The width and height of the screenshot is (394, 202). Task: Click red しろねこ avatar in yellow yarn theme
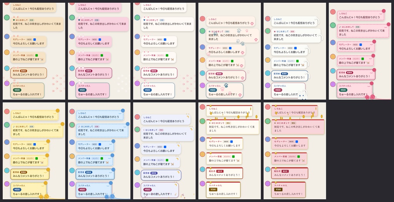point(7,111)
